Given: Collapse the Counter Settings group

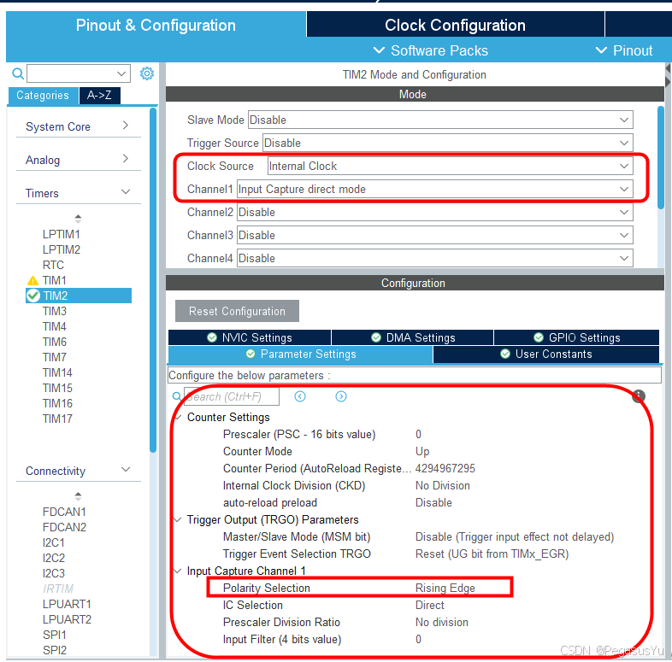Looking at the screenshot, I should click(x=179, y=417).
